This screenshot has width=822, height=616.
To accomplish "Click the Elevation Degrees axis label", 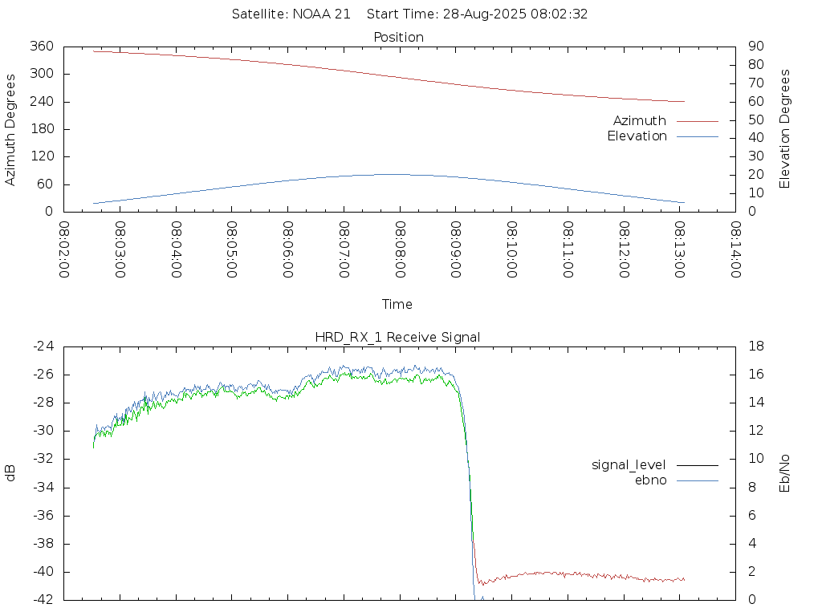I will coord(784,129).
